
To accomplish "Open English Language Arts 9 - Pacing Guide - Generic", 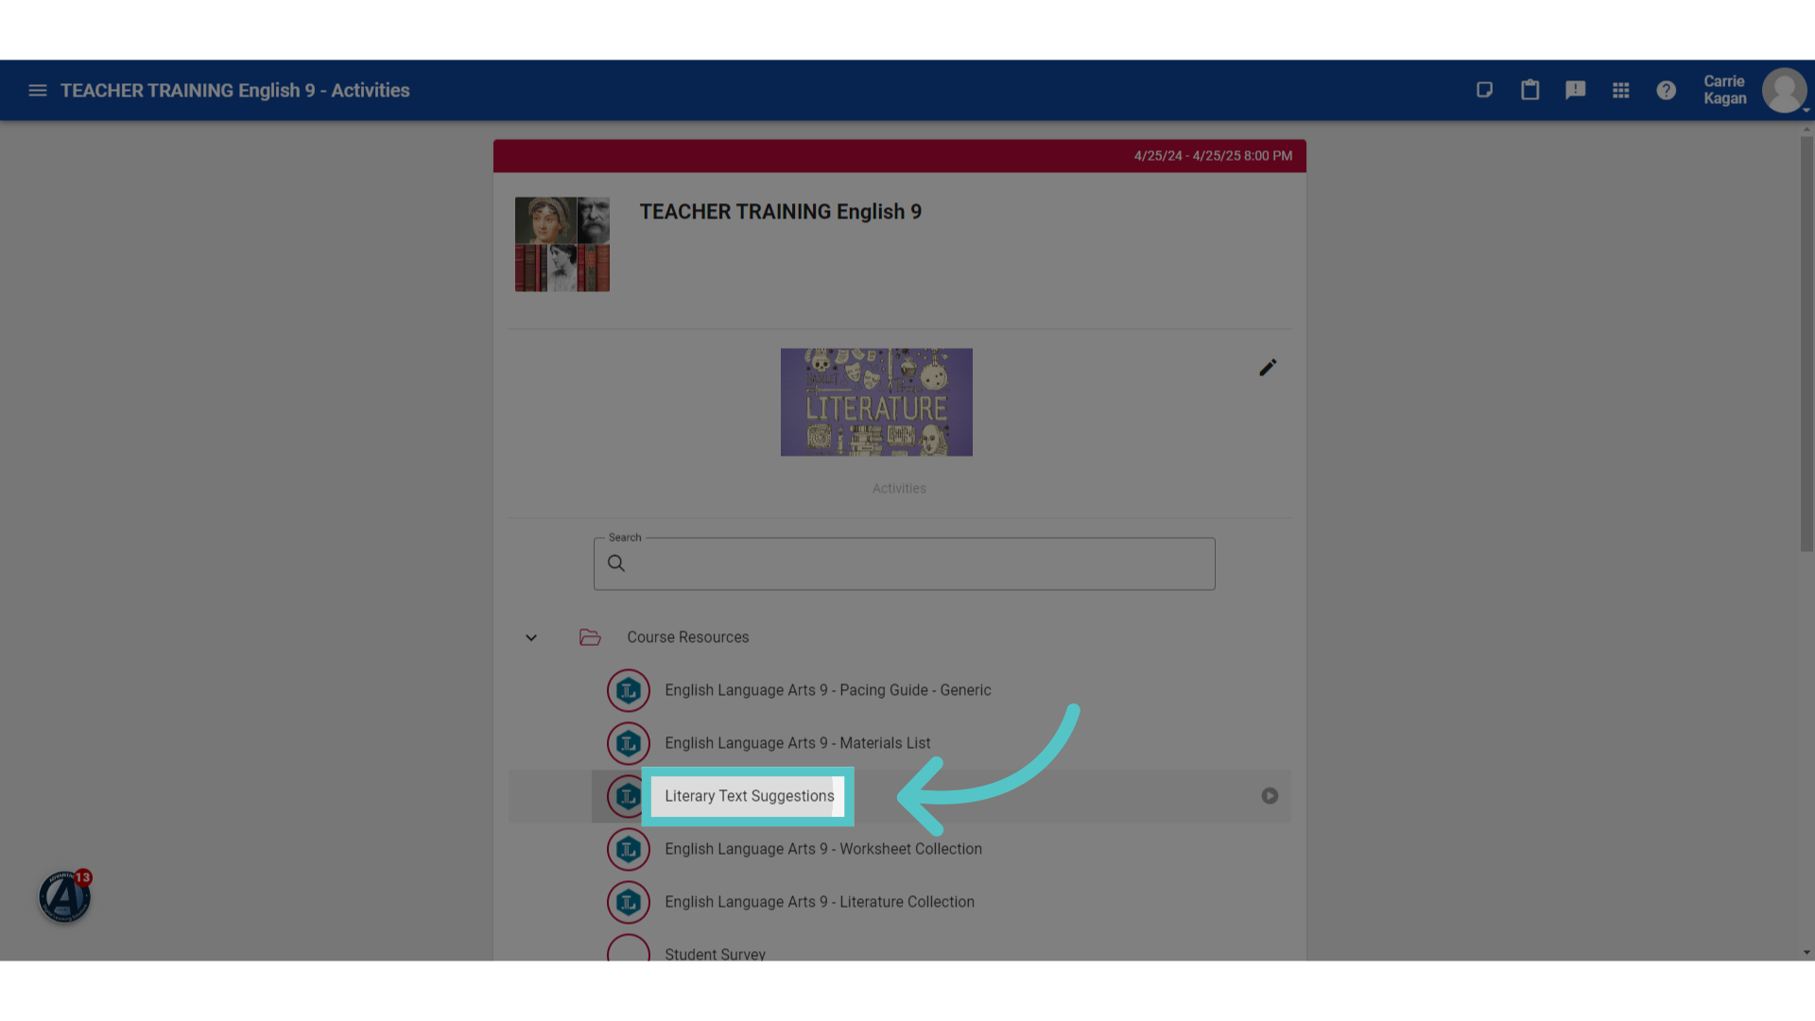I will (828, 690).
